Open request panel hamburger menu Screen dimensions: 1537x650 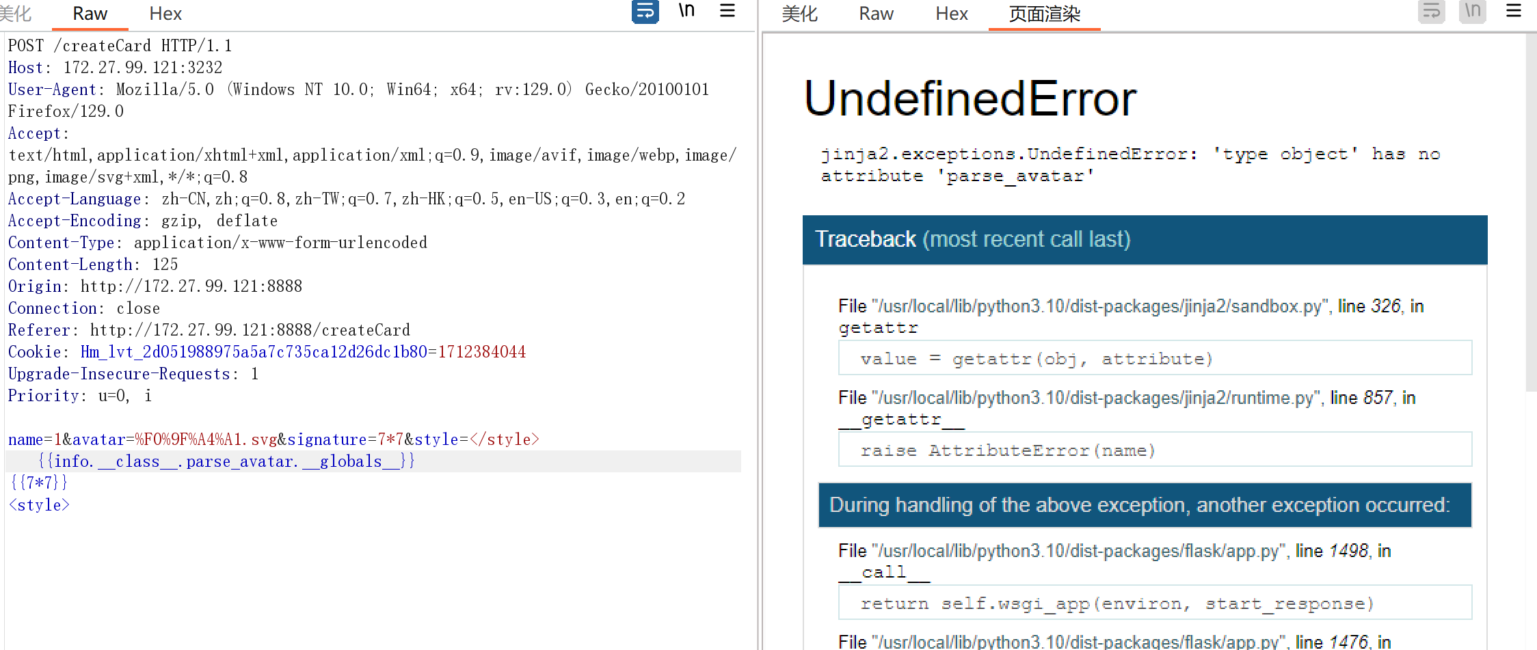[727, 11]
